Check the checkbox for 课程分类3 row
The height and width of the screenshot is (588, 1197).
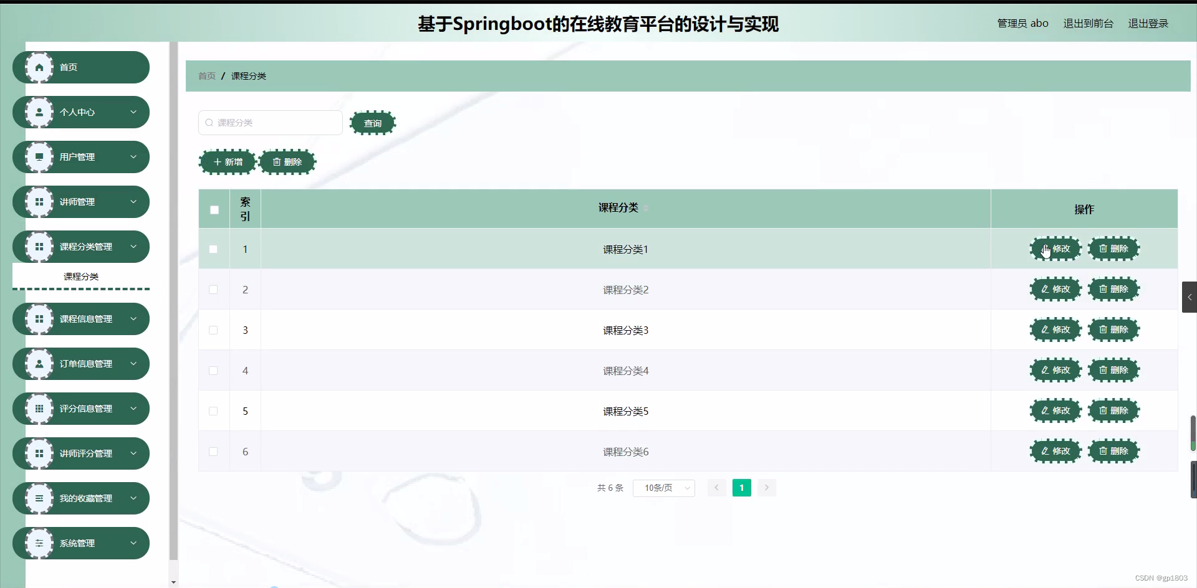click(x=214, y=330)
